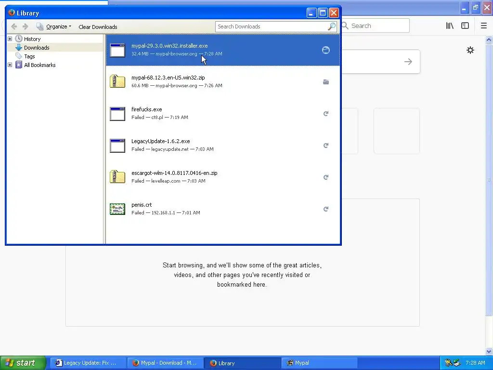Image resolution: width=493 pixels, height=370 pixels.
Task: Click the firefucks.exe file icon
Action: 117,114
